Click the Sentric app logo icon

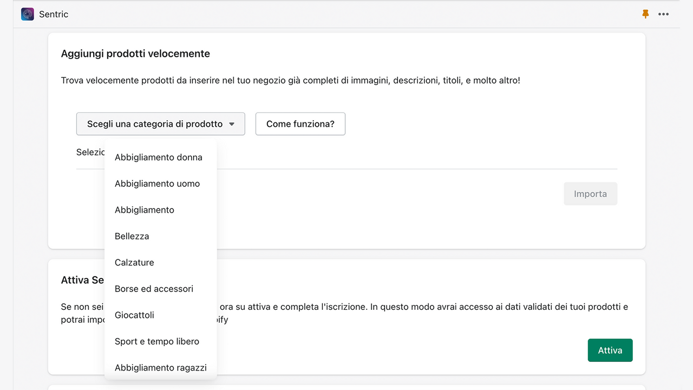coord(28,14)
